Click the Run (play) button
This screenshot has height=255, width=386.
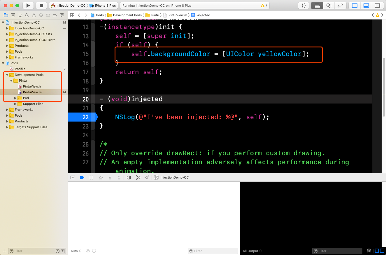coord(28,6)
